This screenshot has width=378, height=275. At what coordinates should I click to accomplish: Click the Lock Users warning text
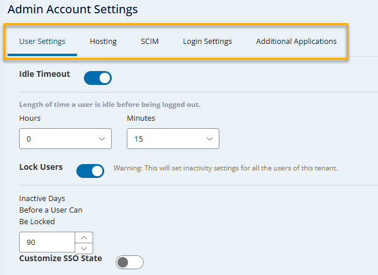point(225,168)
